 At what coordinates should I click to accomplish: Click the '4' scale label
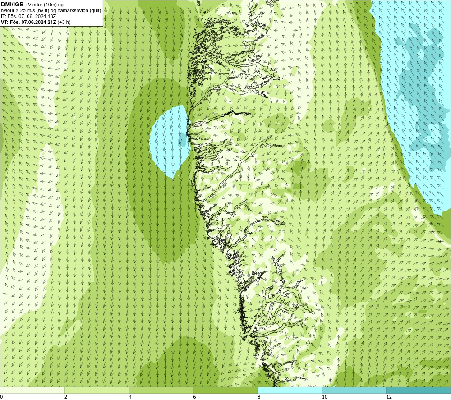(x=130, y=397)
